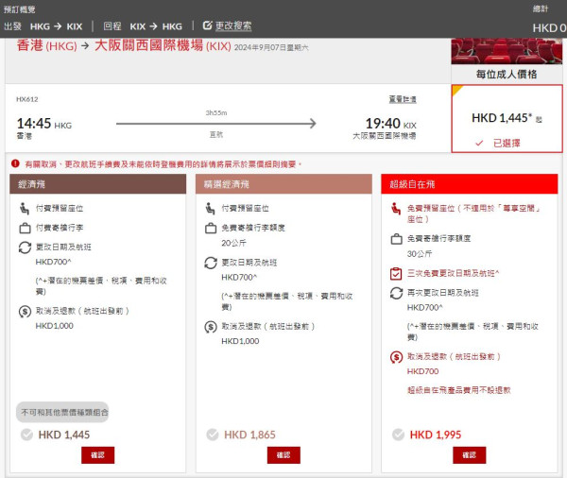567x478 pixels.
Task: Click arrival time 19:40 KIX
Action: point(391,124)
